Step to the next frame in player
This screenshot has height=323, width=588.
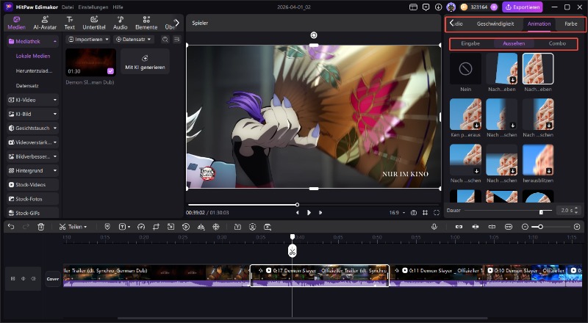click(320, 212)
